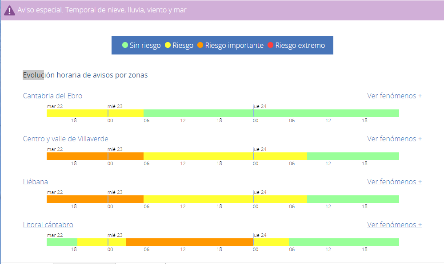Click the red 'Riesgo extremo' legend dot
This screenshot has width=444, height=264.
[271, 45]
